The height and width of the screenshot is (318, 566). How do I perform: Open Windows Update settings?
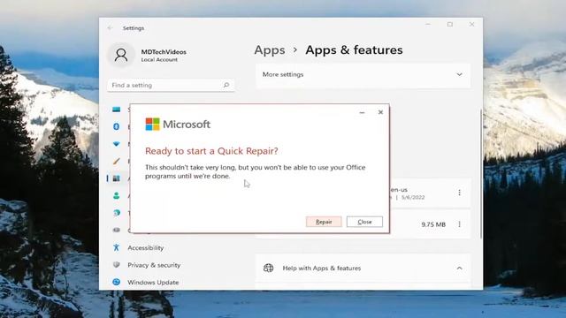pos(153,283)
